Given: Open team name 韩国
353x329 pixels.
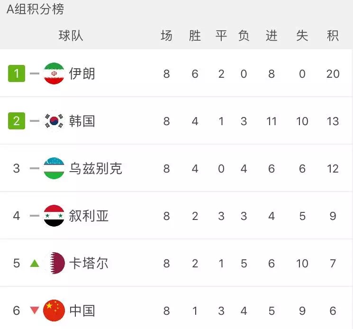Looking at the screenshot, I should tap(82, 121).
